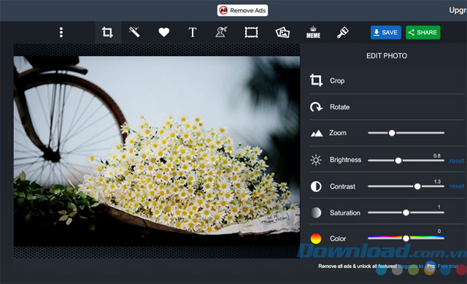Click the daisy photo on the canvas
This screenshot has height=284, width=467.
[157, 151]
